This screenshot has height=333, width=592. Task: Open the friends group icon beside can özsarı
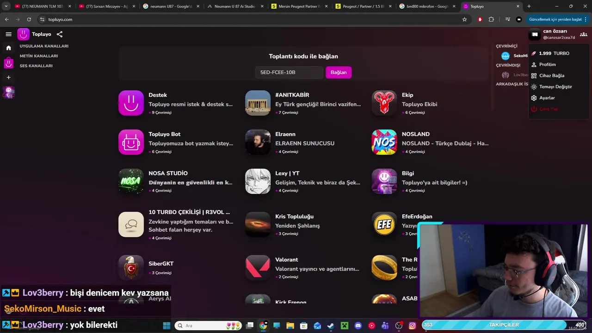pos(584,34)
